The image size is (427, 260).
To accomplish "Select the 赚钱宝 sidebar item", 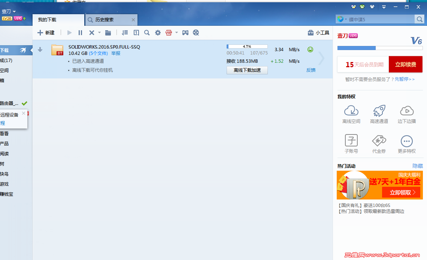I will coord(7,194).
